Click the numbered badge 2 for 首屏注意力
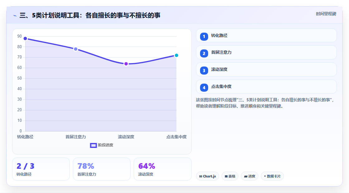This screenshot has height=193, width=349. click(204, 53)
